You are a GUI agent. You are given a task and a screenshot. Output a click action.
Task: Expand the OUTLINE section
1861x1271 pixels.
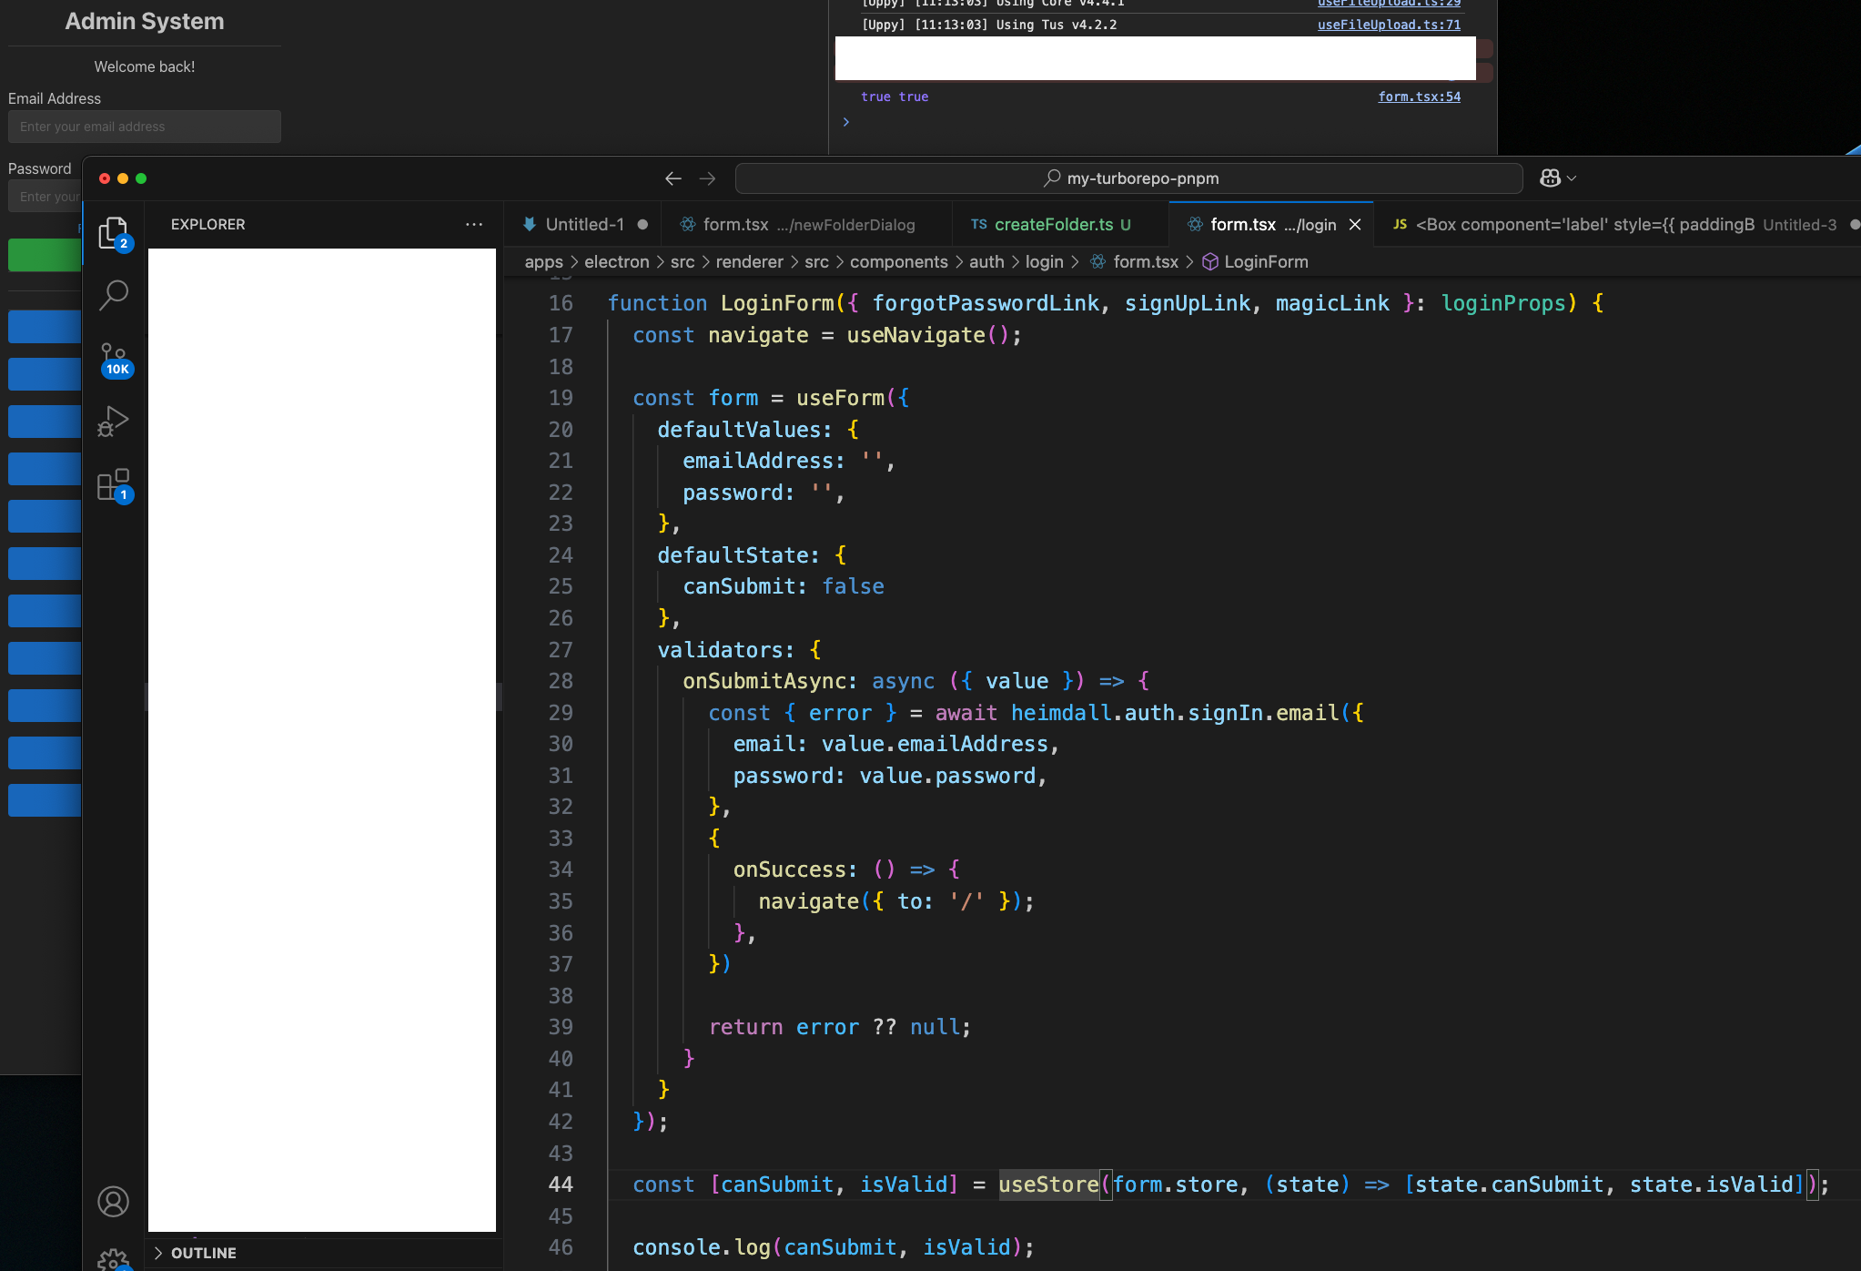tap(203, 1253)
